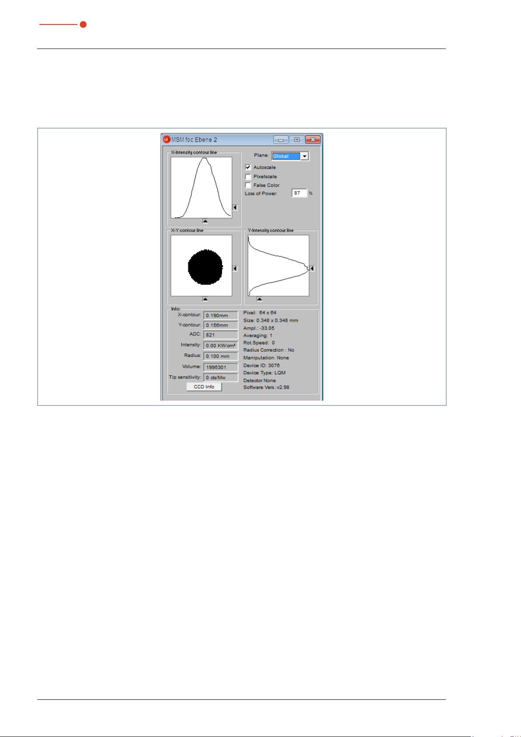521x737 pixels.
Task: Click the up-arrow marker below Y-Intensity plot
Action: (259, 299)
